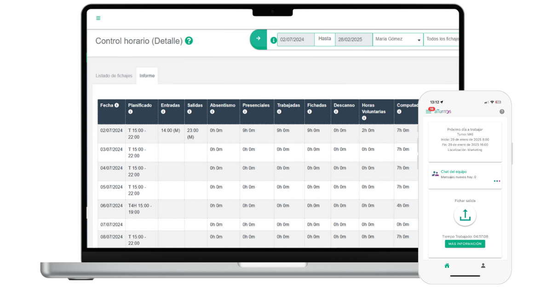Click the help question mark beside Control horario
The image size is (552, 289).
[189, 41]
